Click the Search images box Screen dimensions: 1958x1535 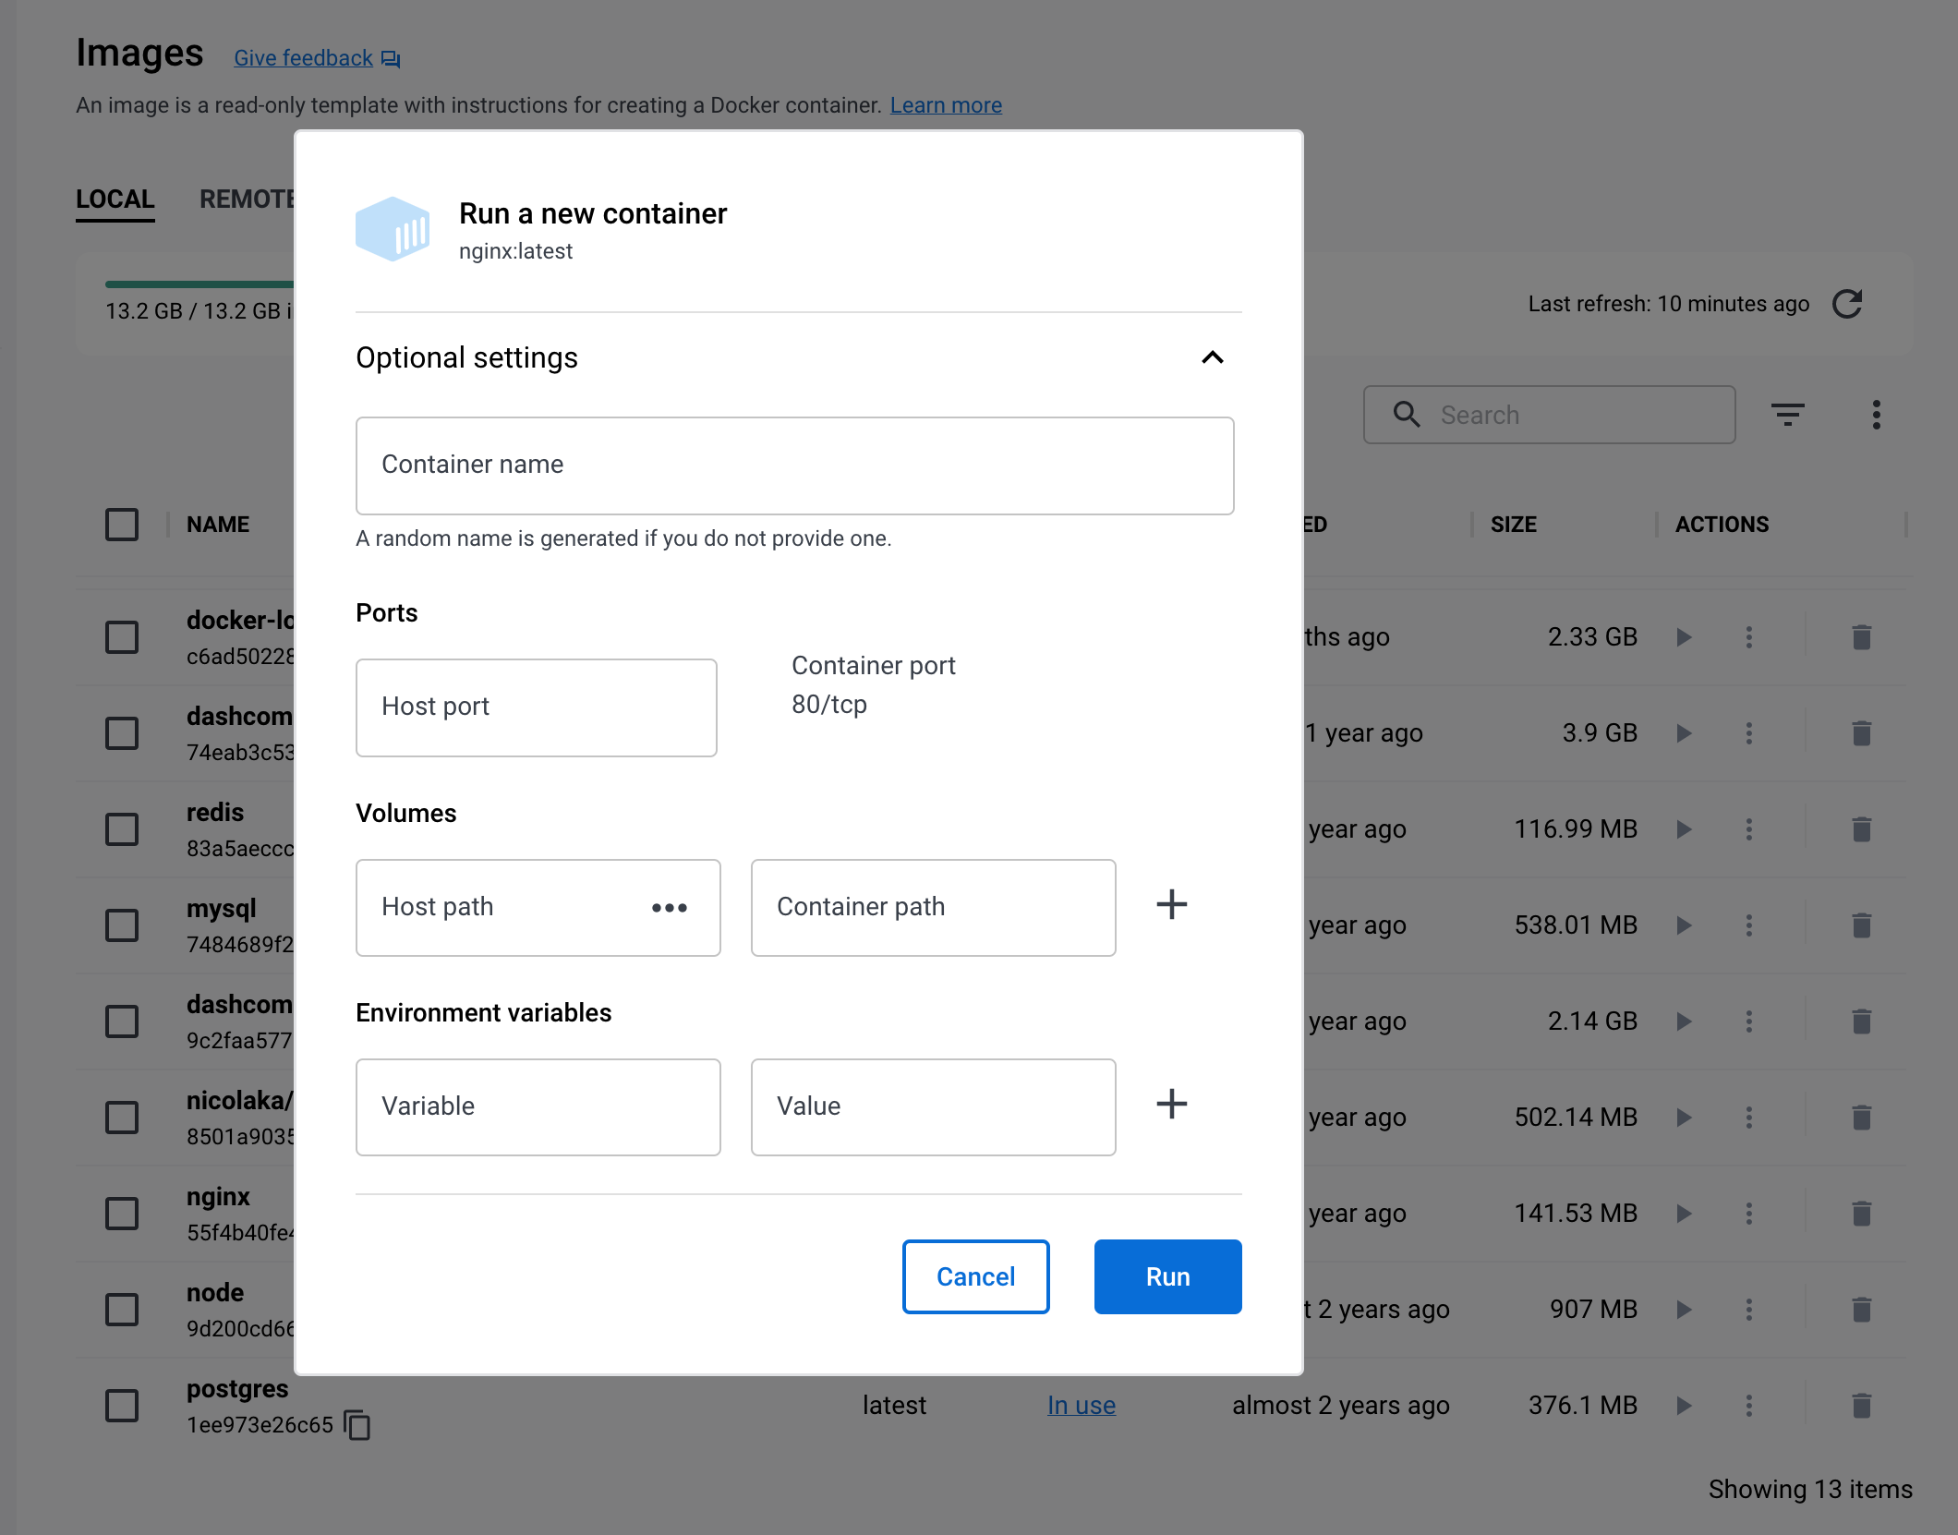1549,415
